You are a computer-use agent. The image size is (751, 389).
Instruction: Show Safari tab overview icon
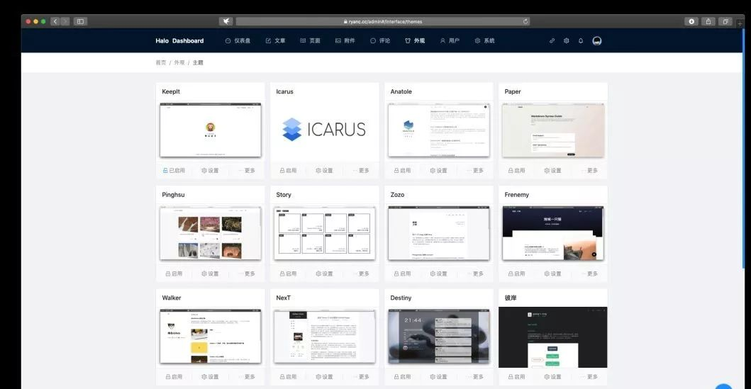coord(725,21)
